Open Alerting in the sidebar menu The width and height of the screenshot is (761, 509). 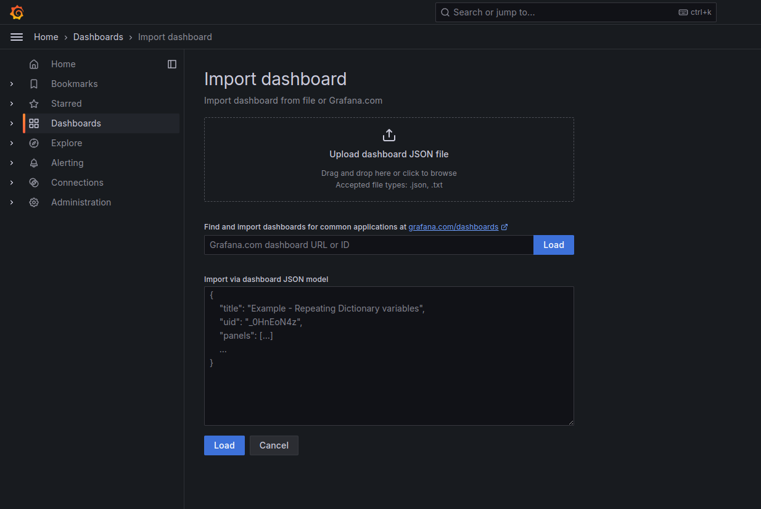point(67,163)
